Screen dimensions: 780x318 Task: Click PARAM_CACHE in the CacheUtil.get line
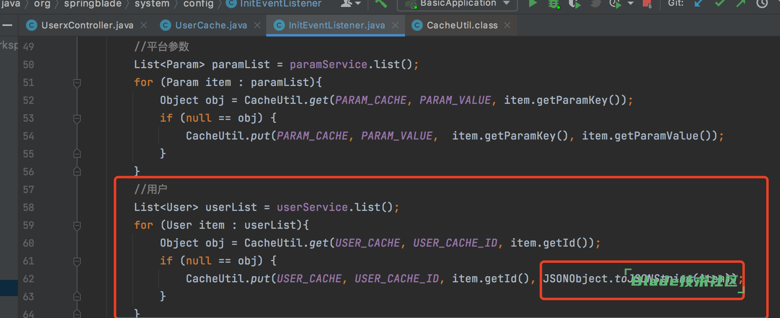371,100
